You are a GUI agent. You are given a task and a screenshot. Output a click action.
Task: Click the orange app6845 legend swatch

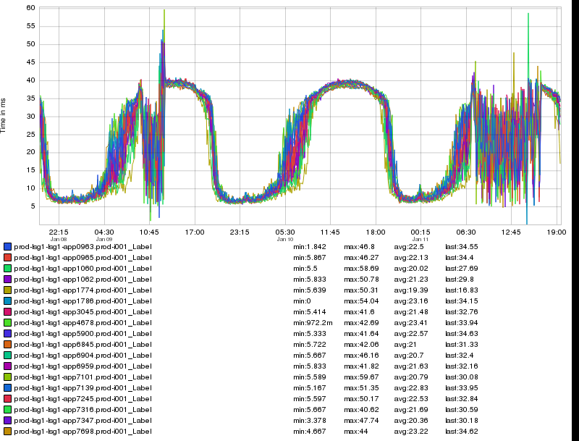7,344
